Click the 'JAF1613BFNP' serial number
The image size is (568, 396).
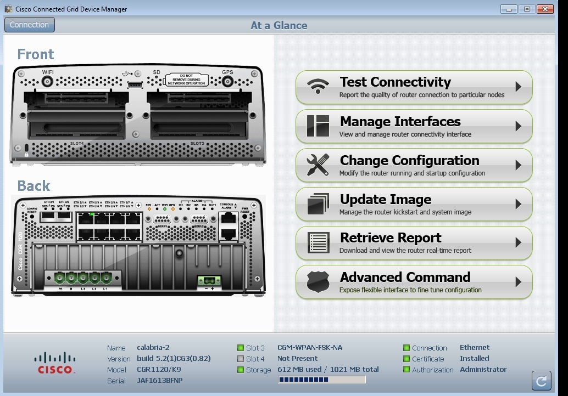point(160,381)
